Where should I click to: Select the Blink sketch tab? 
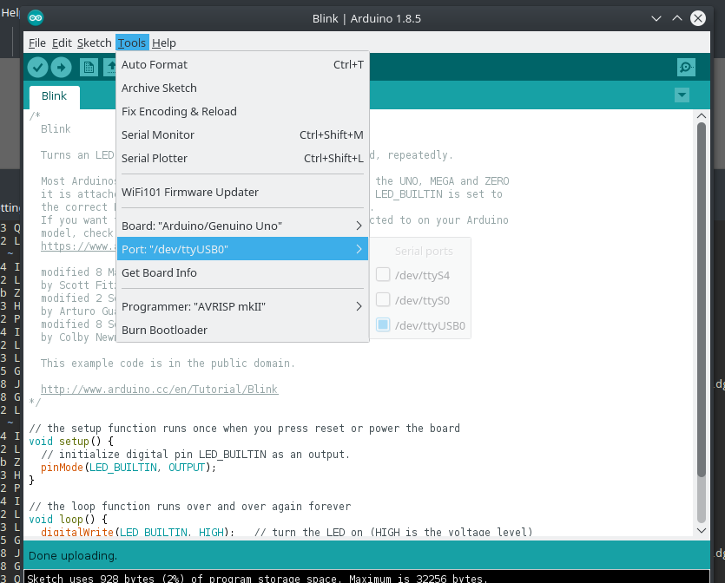click(x=54, y=96)
